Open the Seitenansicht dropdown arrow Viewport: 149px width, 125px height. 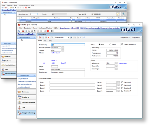coord(69,37)
